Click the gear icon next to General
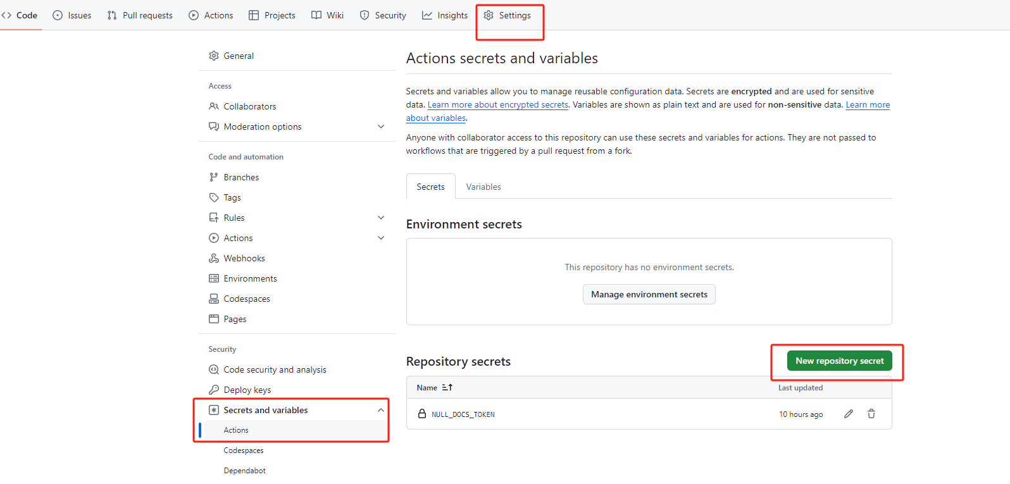The image size is (1010, 484). [214, 56]
